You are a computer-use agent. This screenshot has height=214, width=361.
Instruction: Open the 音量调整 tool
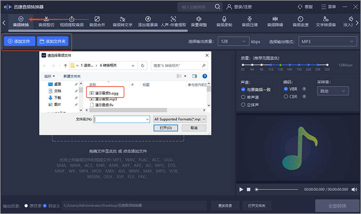coord(199,22)
